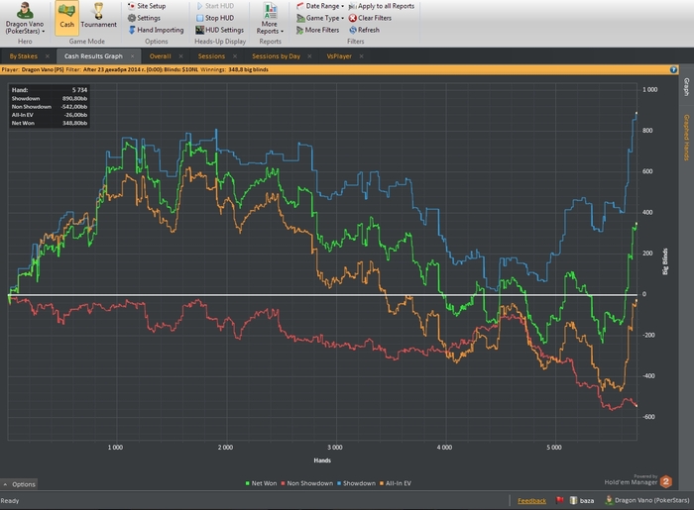Click the Showdown value 890,80bb
The width and height of the screenshot is (694, 510).
tap(74, 99)
